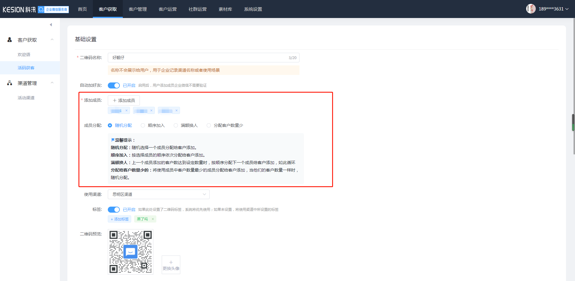
Task: Remove the third added member tag
Action: (176, 111)
